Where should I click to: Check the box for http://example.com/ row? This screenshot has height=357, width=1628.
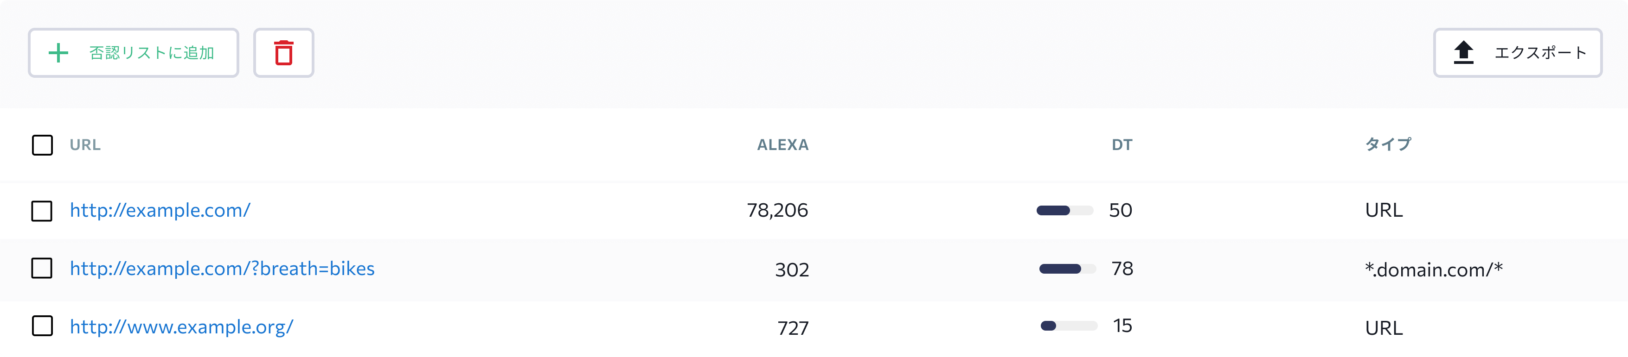42,211
